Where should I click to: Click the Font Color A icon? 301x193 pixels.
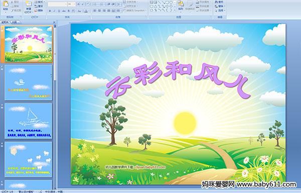pos(86,11)
